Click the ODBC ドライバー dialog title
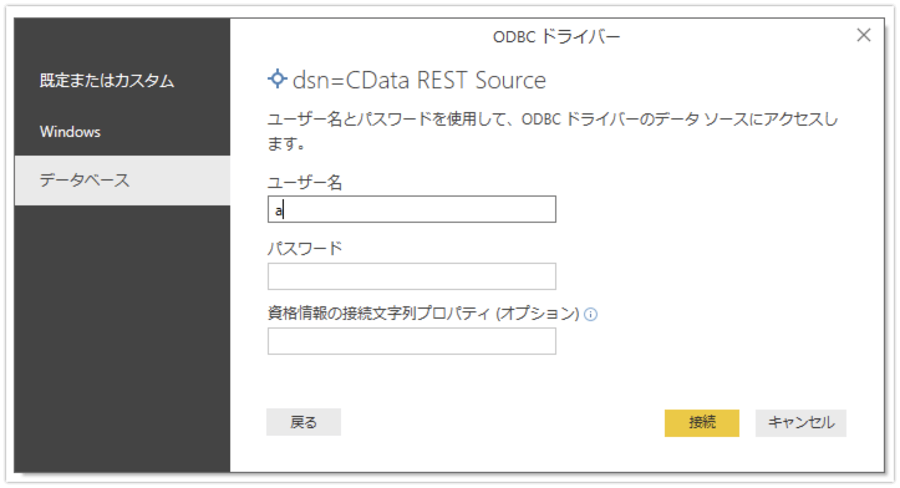900x488 pixels. 556,37
